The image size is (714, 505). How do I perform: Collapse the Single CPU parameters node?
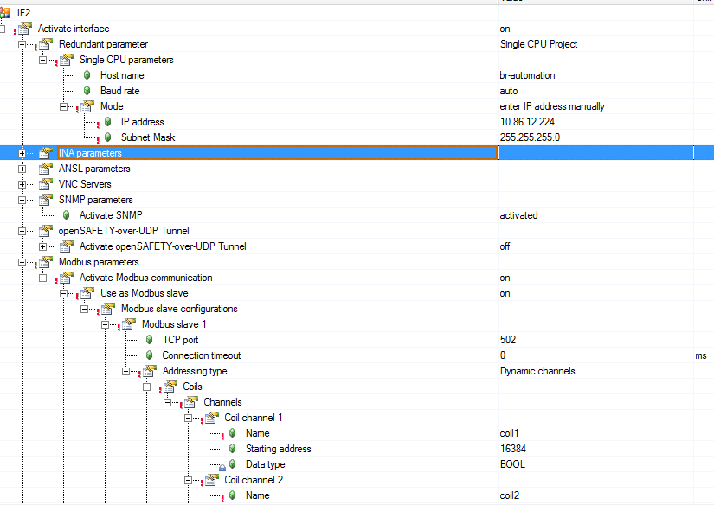coord(42,60)
